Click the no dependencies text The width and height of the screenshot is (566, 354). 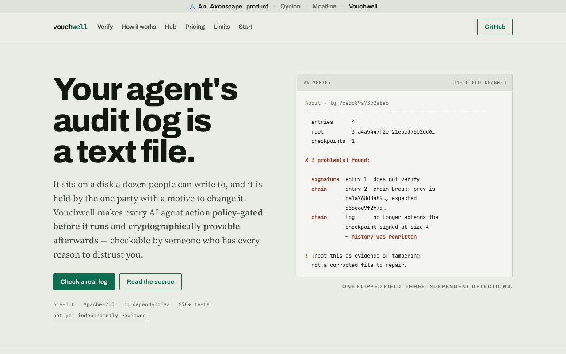tap(146, 304)
